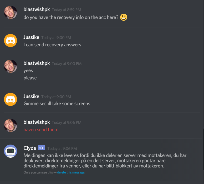Click the 'Today at 9:06 PM' timestamp beside Clyde
The image size is (204, 184).
coord(62,149)
